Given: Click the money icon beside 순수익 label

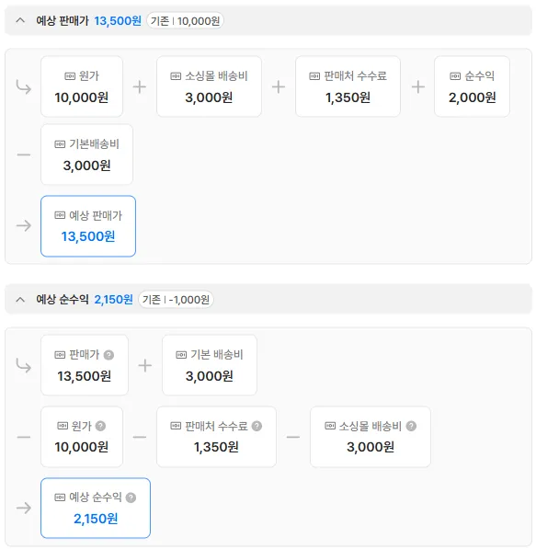Looking at the screenshot, I should pos(455,76).
